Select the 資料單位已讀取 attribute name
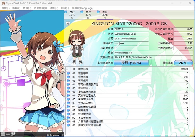 click(x=87, y=92)
